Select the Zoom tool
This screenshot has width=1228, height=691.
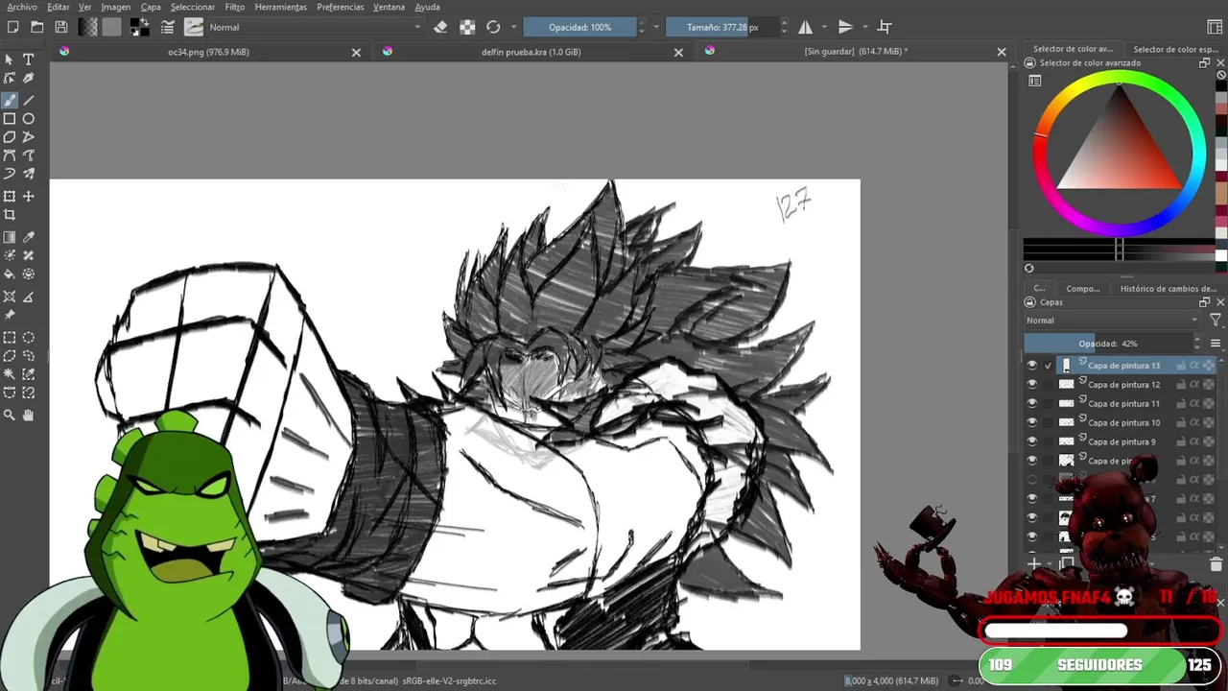click(x=10, y=416)
